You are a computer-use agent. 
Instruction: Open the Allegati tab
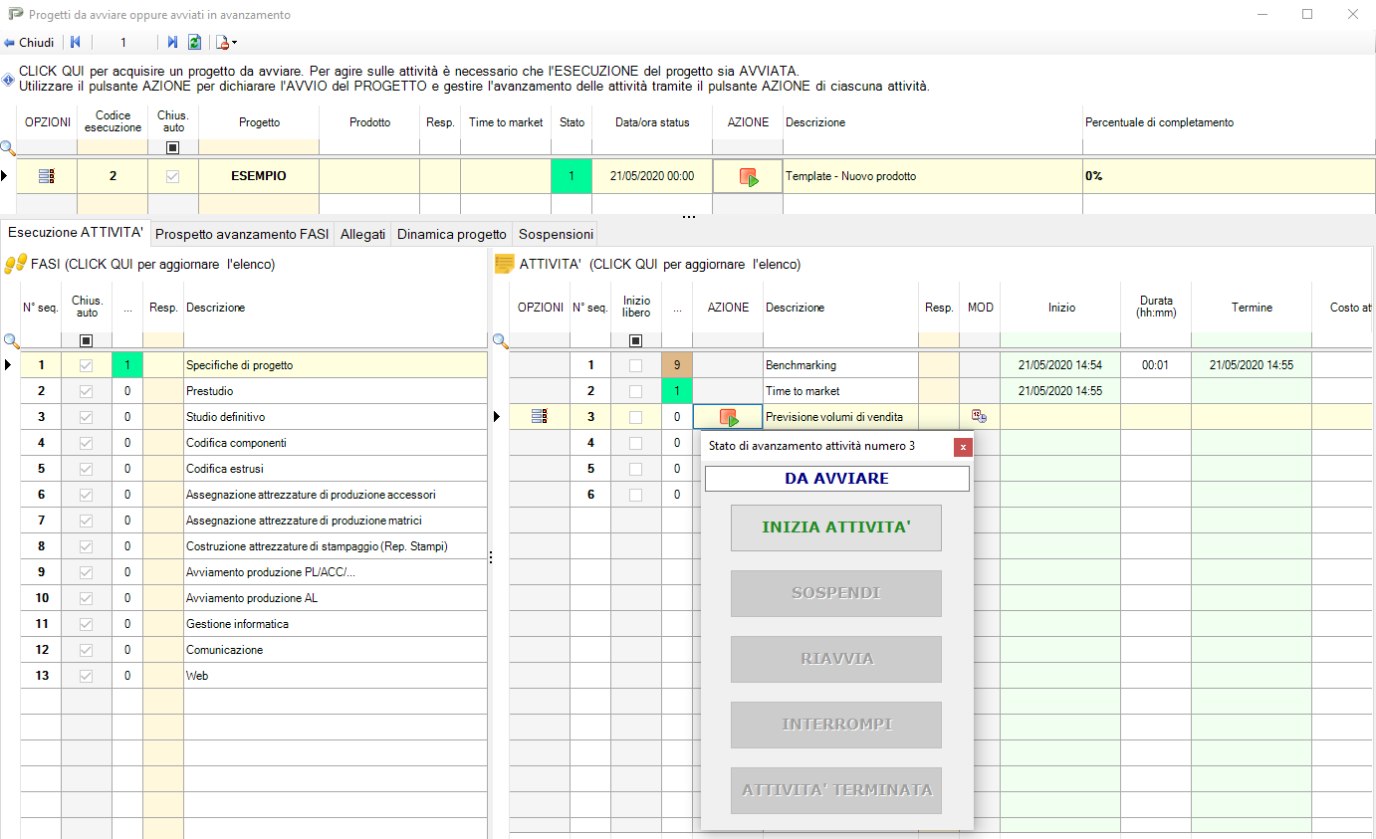coord(362,234)
